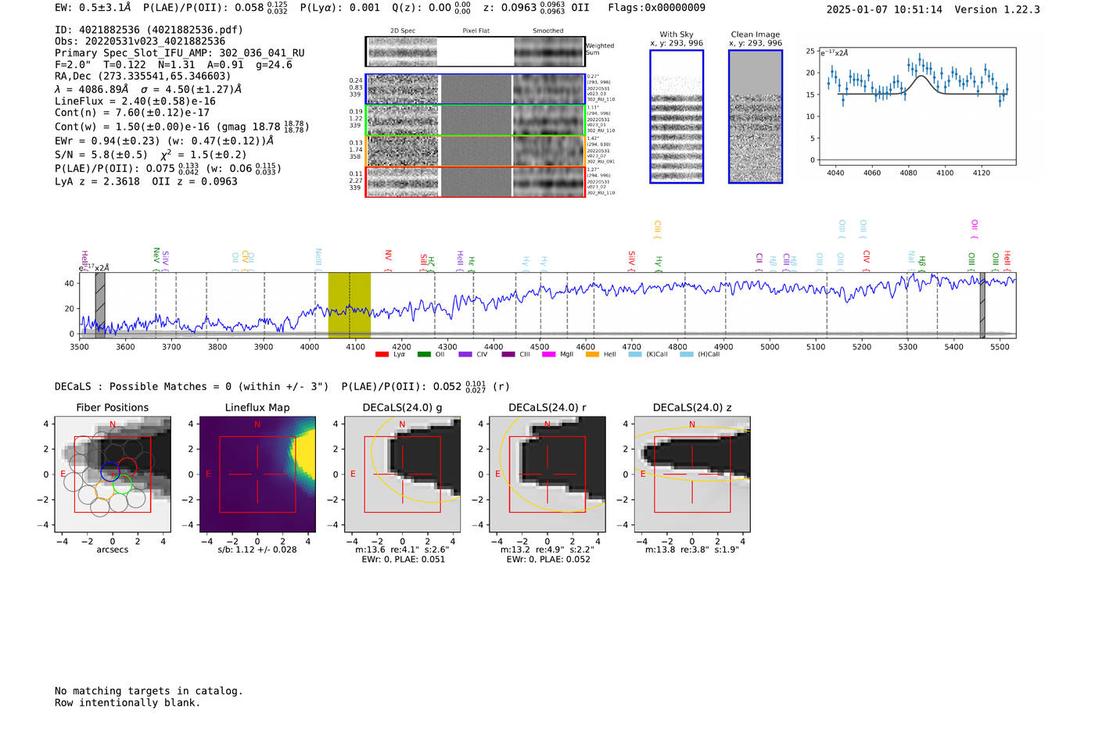Click the orange CIII label above the spectrum
Viewport: 1095px width, 745px height.
pyautogui.click(x=657, y=229)
